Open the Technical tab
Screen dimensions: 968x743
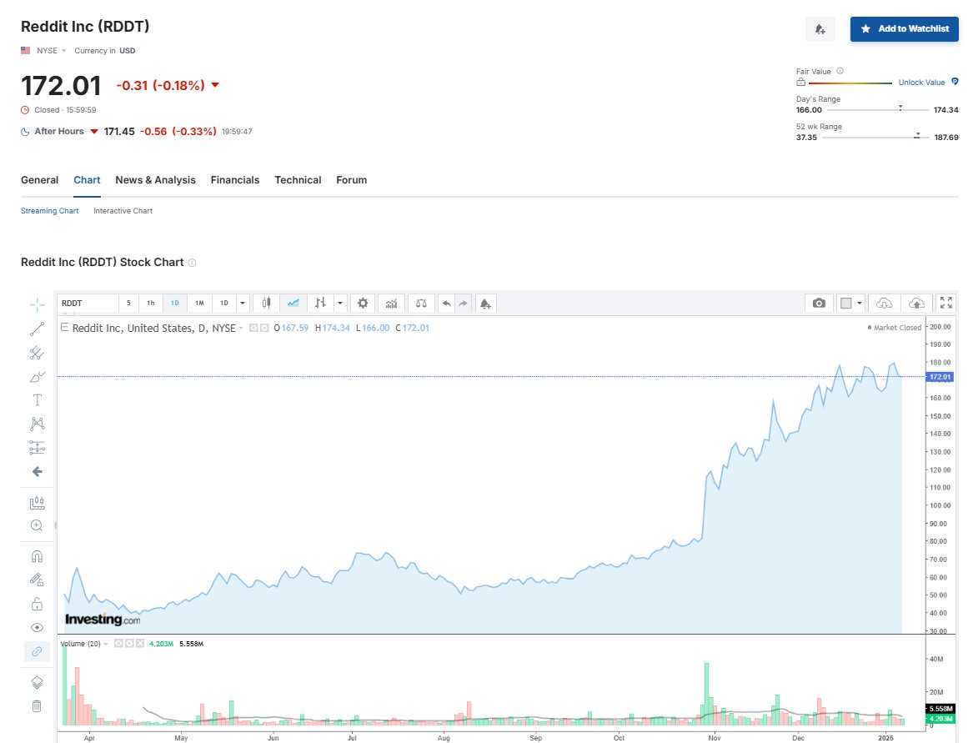[x=298, y=180]
